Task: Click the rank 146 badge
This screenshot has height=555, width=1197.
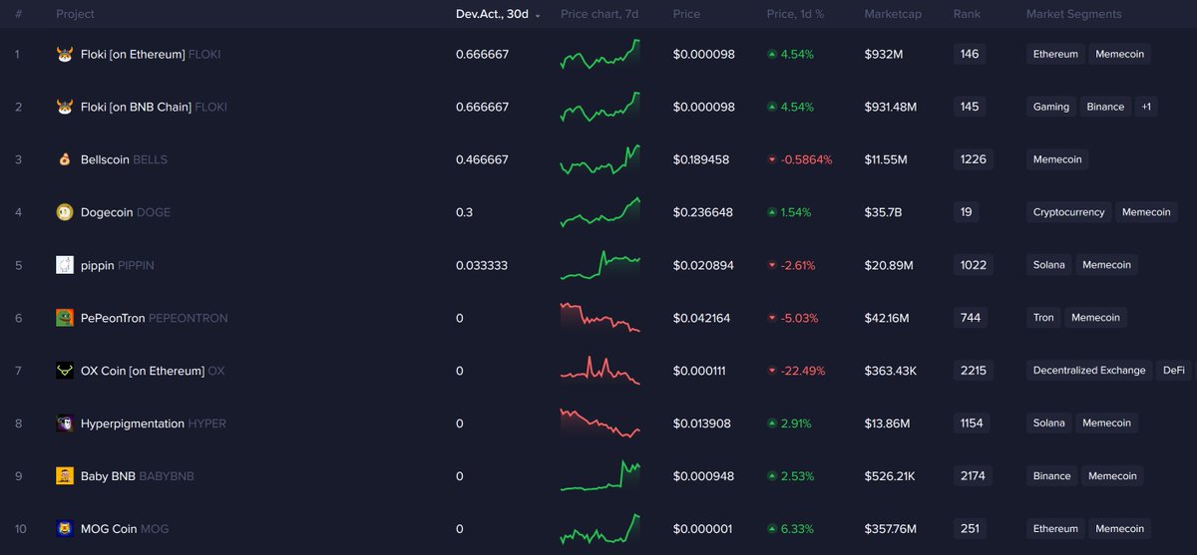Action: 970,54
